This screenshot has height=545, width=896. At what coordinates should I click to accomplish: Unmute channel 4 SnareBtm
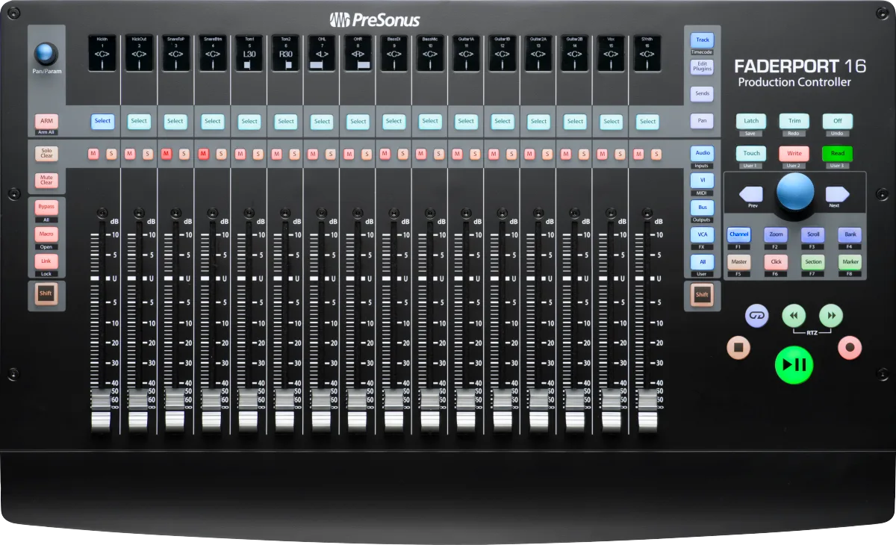point(203,154)
